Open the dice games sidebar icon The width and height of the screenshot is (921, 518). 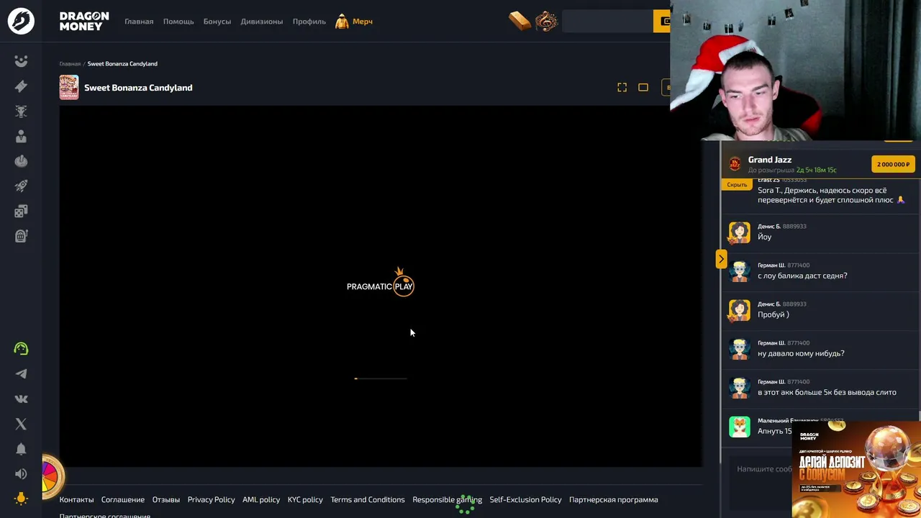[x=21, y=211]
